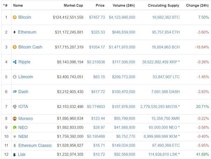Click the Bitcoin coin logo icon
The height and width of the screenshot is (159, 211).
pos(14,17)
